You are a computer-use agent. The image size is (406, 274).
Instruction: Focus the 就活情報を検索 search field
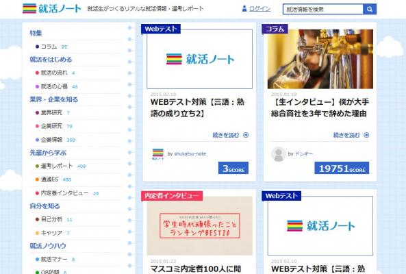[x=323, y=10]
